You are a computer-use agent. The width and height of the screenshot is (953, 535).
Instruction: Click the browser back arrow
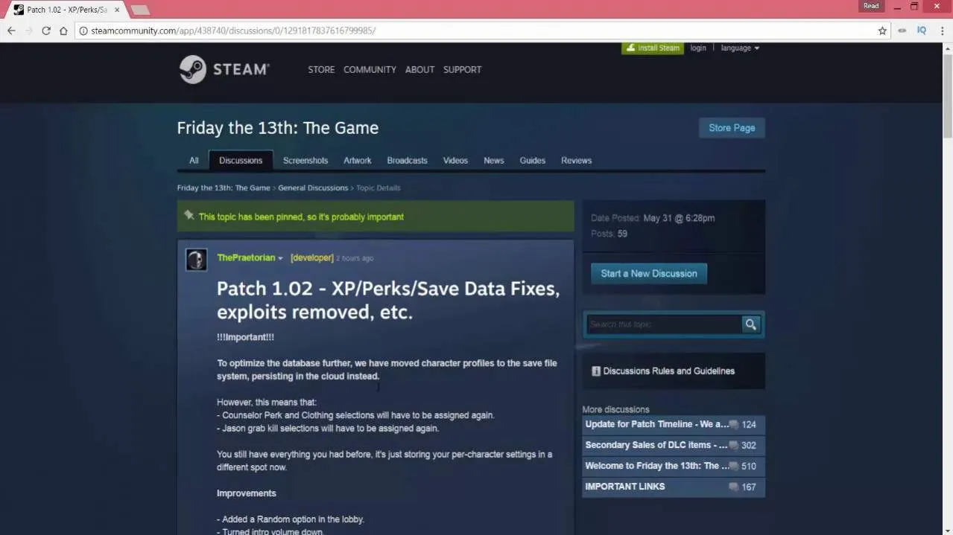(x=11, y=31)
